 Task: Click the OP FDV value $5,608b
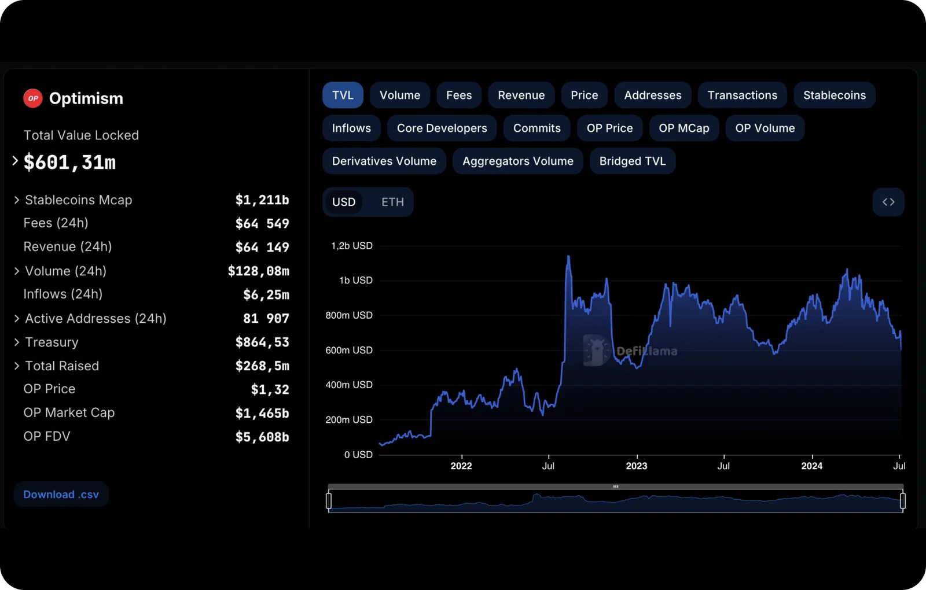click(x=262, y=437)
